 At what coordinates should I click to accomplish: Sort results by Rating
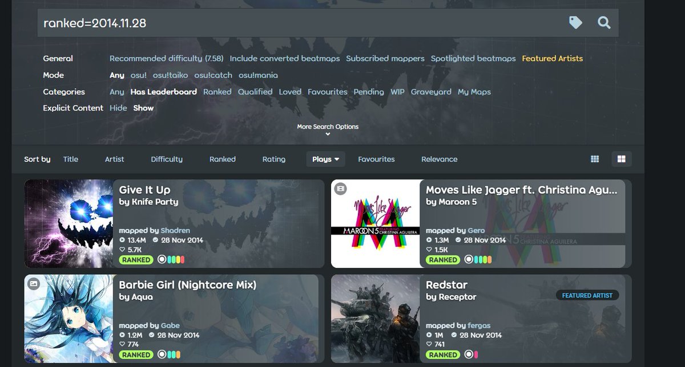[274, 160]
